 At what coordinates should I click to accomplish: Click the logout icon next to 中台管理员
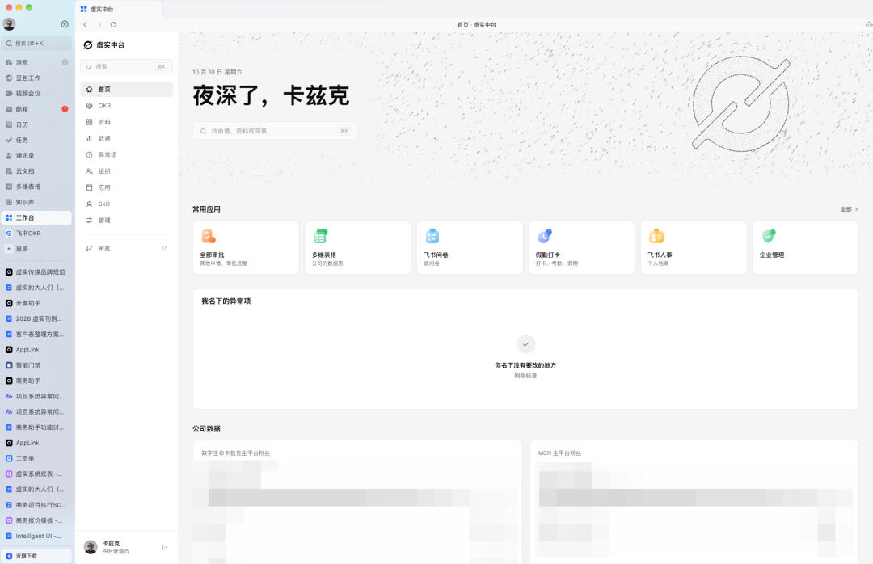tap(165, 547)
